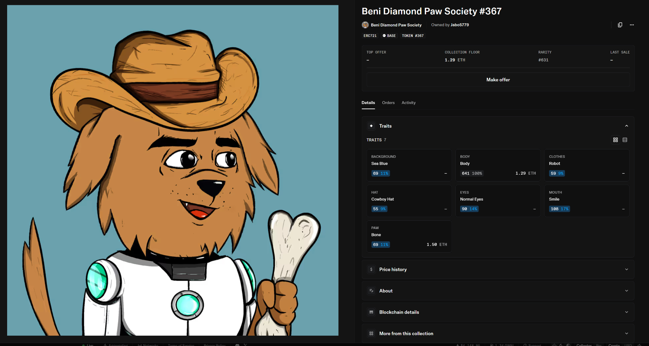Switch traits to grid view

[x=616, y=140]
